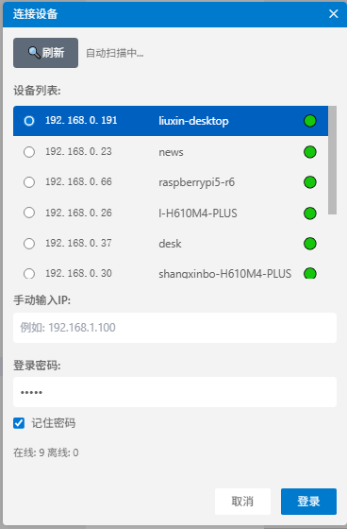This screenshot has height=529, width=347.
Task: Click green status indicator for liuxin-desktop
Action: (310, 121)
